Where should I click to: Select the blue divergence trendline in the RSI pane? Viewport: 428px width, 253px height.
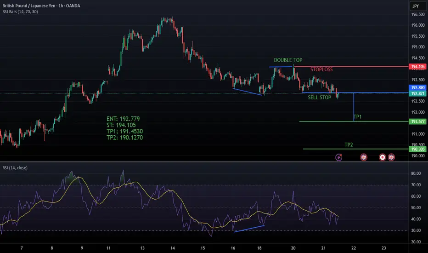click(249, 229)
